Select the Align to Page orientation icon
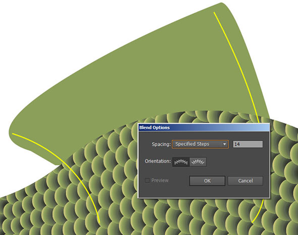This screenshot has height=235, width=298. [x=181, y=162]
